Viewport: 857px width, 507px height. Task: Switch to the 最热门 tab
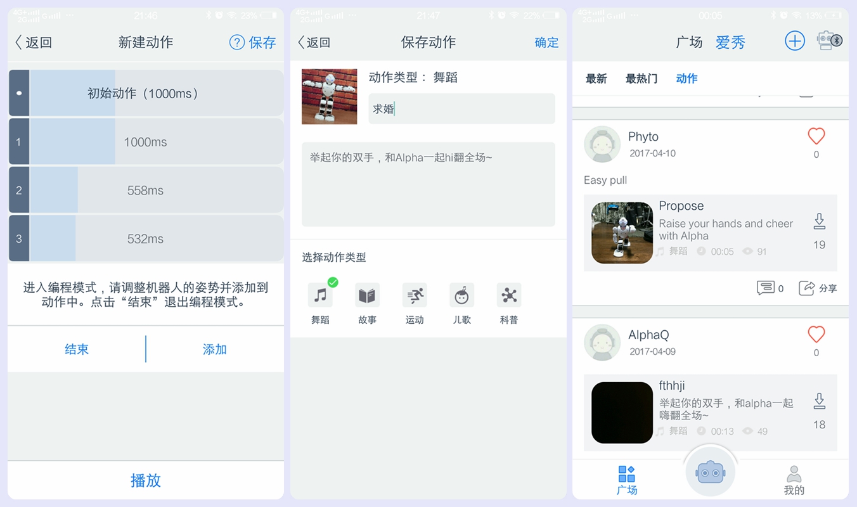click(x=641, y=79)
